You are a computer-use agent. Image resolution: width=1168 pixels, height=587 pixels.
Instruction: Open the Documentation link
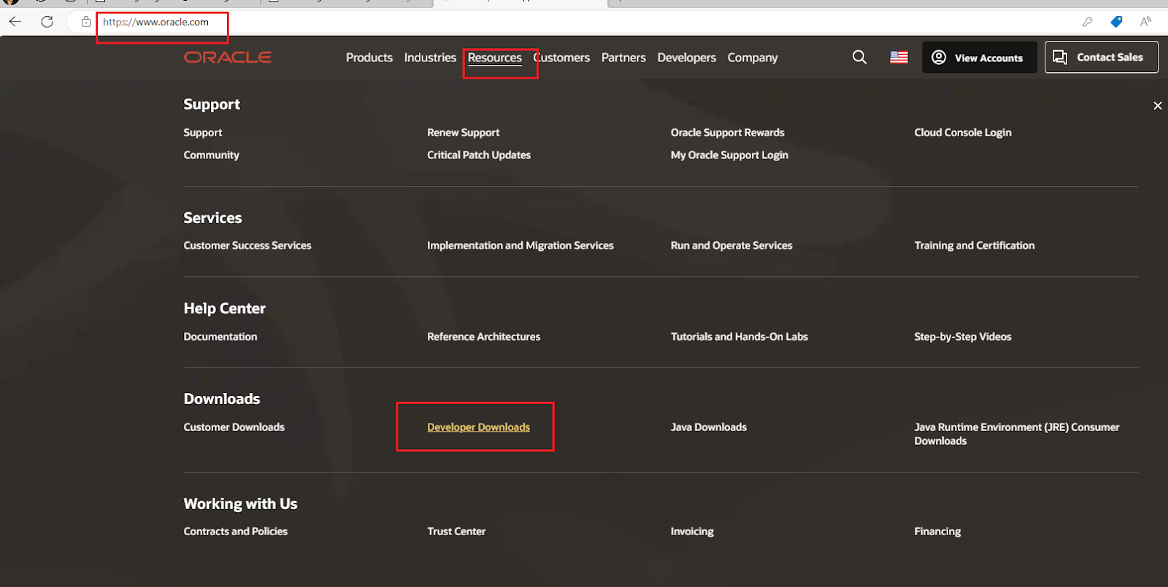(x=220, y=337)
